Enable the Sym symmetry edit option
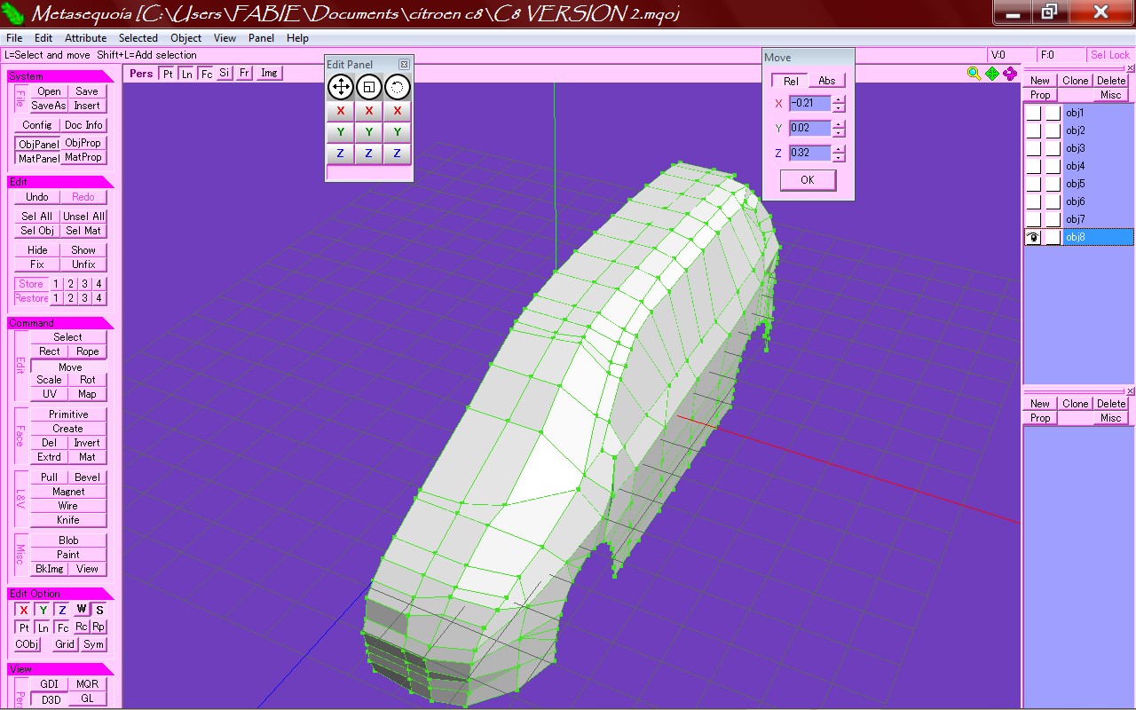The height and width of the screenshot is (710, 1136). pyautogui.click(x=94, y=644)
